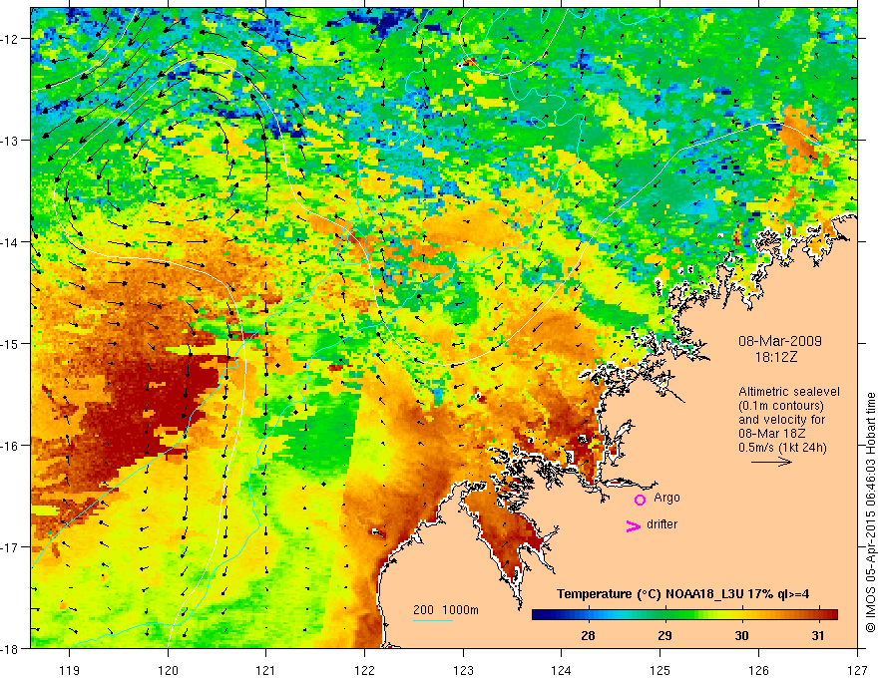The image size is (878, 678).
Task: Click the cyan 200 1000m isobath legend line
Action: pos(432,620)
